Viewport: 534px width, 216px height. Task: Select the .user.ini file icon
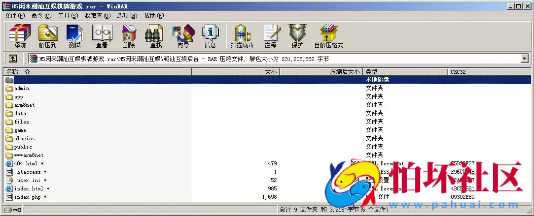tap(9, 181)
